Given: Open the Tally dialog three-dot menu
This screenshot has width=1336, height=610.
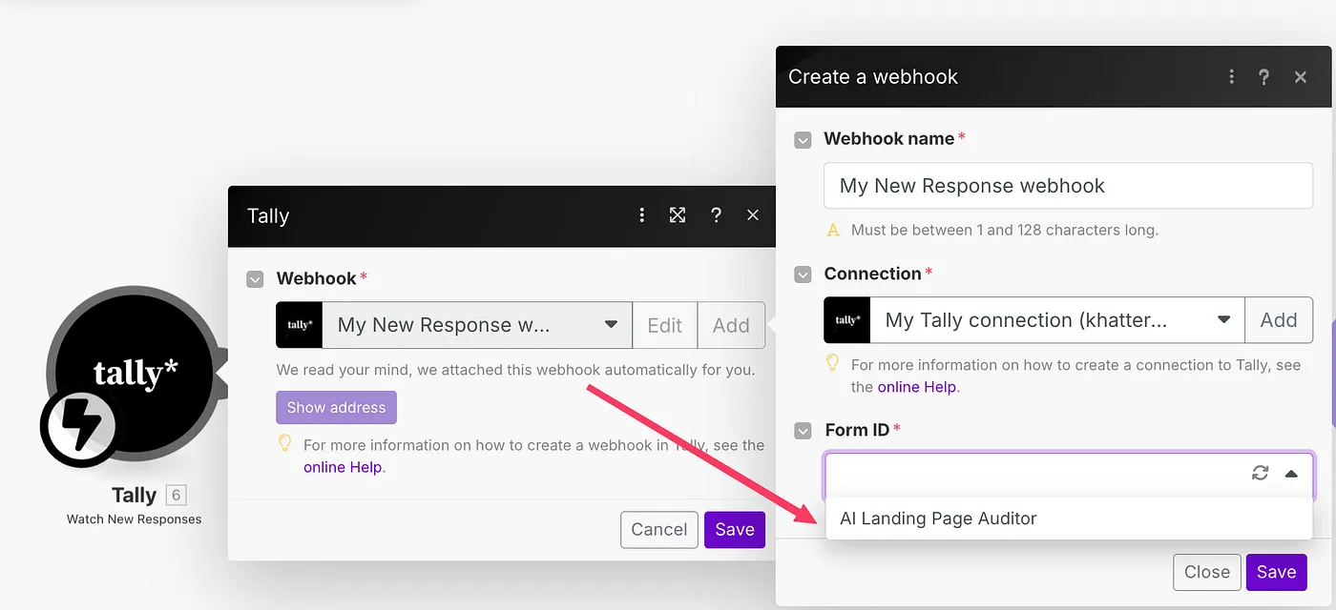Looking at the screenshot, I should point(642,215).
